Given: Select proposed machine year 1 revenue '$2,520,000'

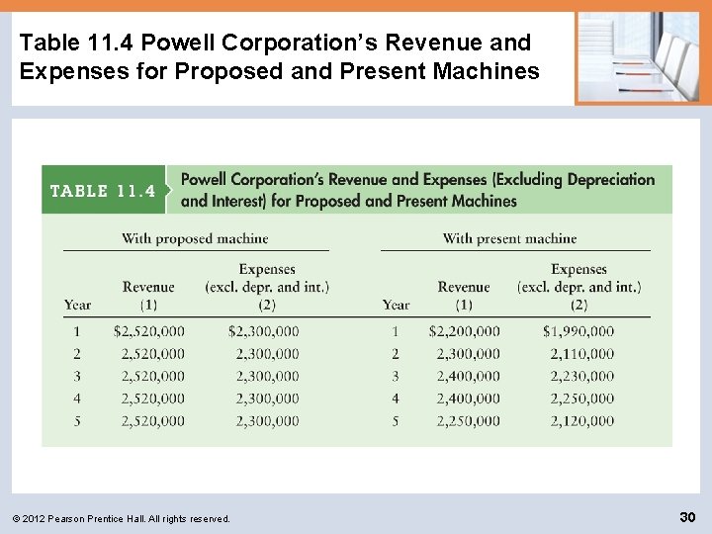Looking at the screenshot, I should point(149,331).
